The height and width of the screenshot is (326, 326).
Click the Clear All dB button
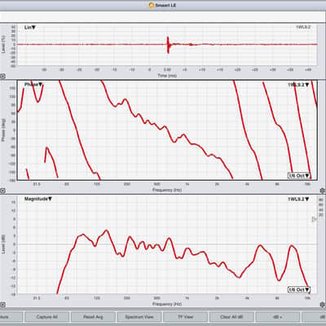(231, 317)
